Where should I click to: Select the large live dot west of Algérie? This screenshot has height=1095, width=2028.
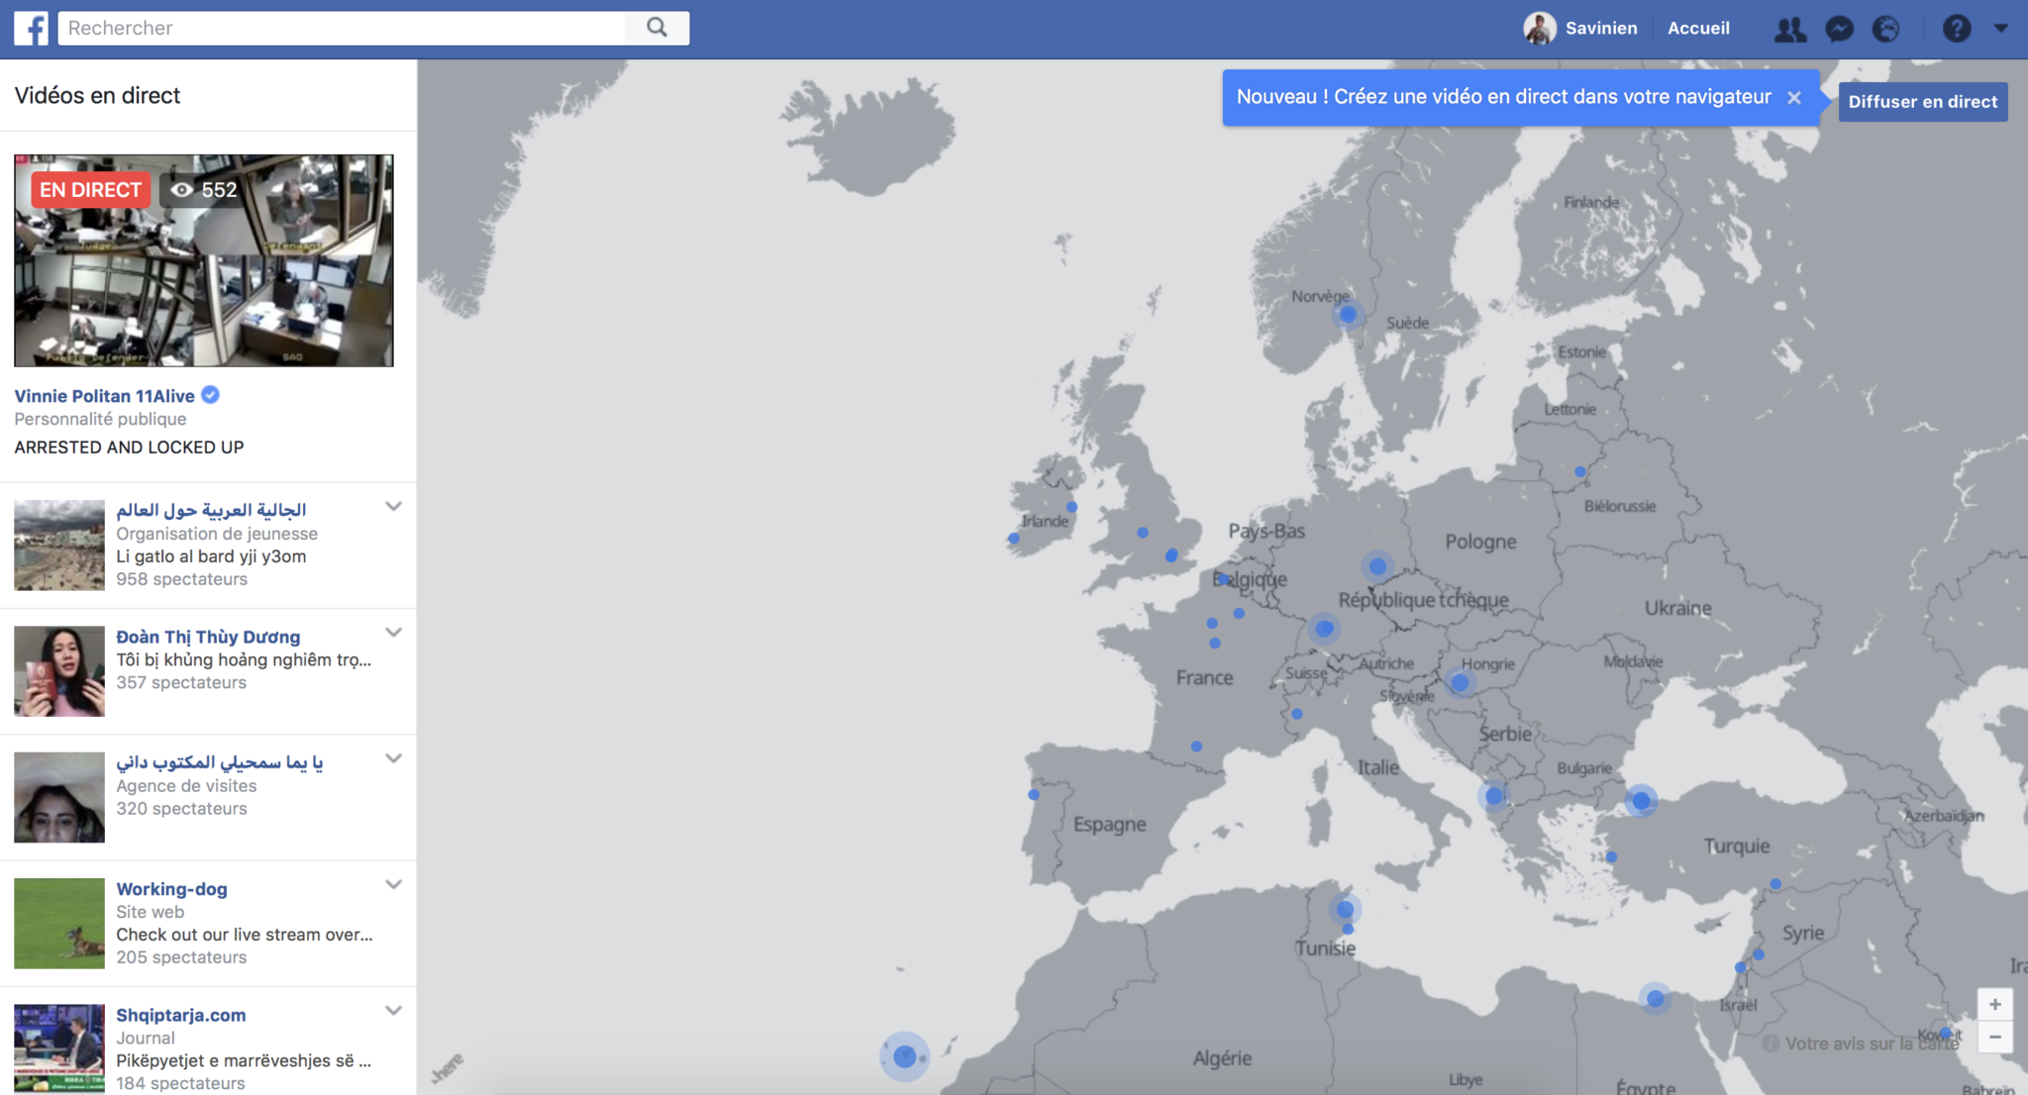[x=904, y=1056]
